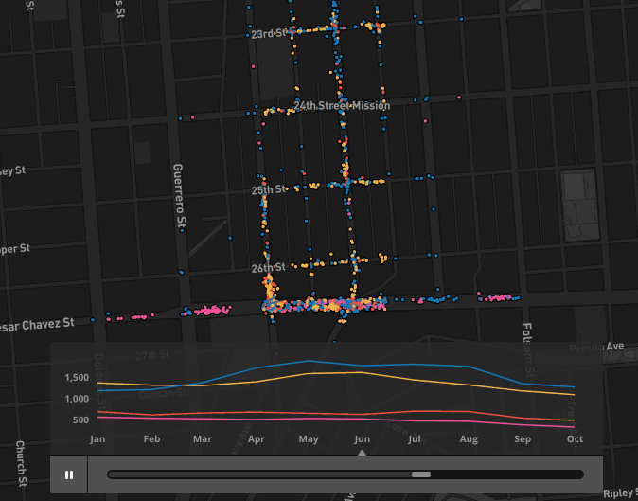Click the Cesar Chavez St label
638x501 pixels.
tap(37, 325)
